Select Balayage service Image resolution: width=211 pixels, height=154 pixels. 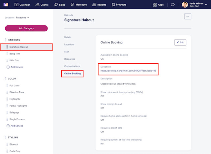[x=14, y=112]
